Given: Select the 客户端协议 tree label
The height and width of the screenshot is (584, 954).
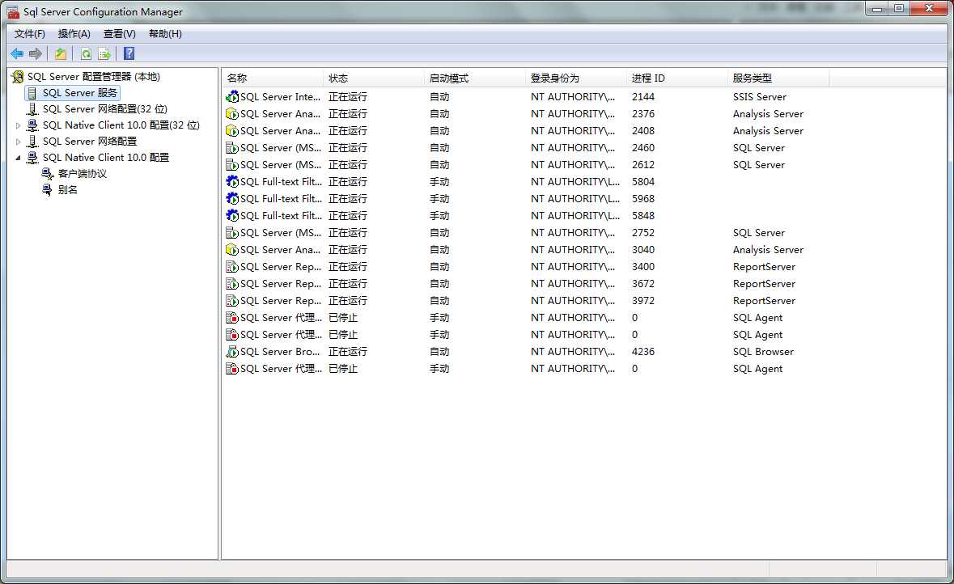Looking at the screenshot, I should 83,174.
